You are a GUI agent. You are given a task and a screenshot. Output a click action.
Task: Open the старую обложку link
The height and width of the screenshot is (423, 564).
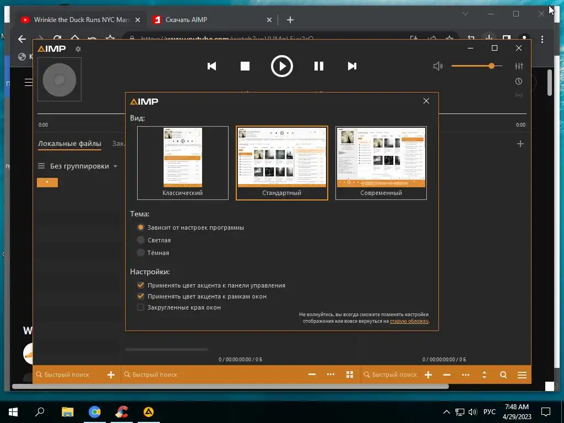pos(409,321)
